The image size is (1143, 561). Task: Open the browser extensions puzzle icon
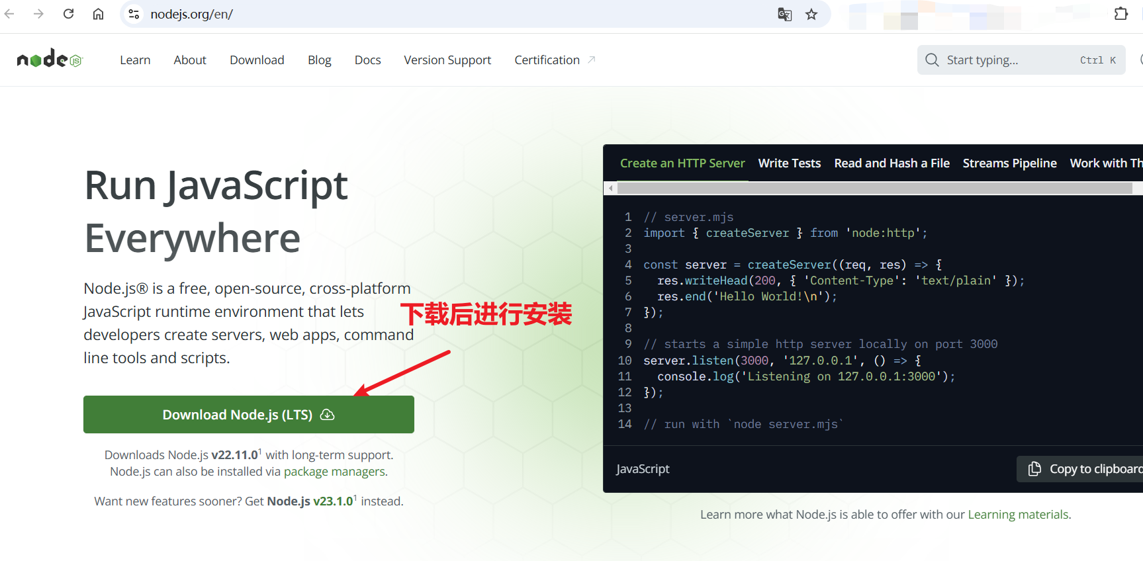(x=1121, y=14)
